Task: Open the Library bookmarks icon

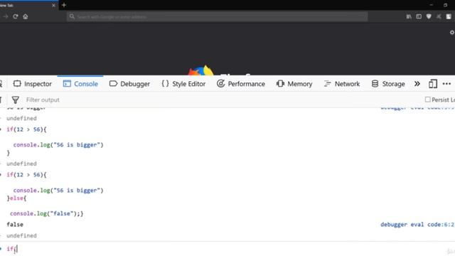Action: [x=409, y=17]
